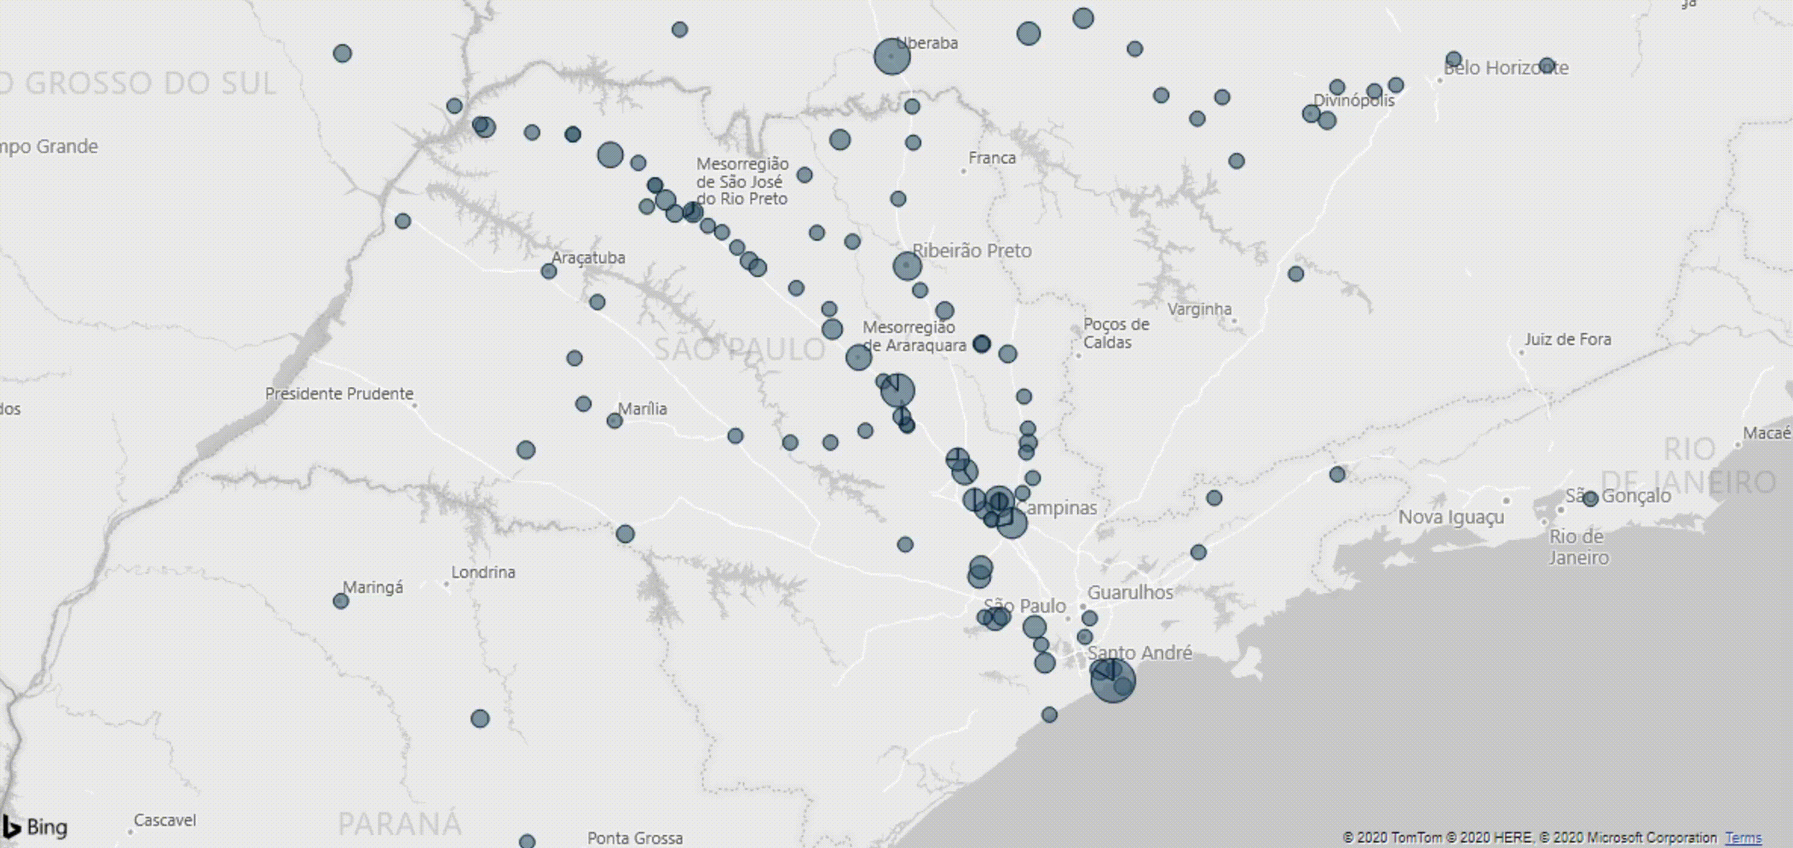The height and width of the screenshot is (848, 1793).
Task: Select the bubble next to Marília
Action: click(x=614, y=420)
